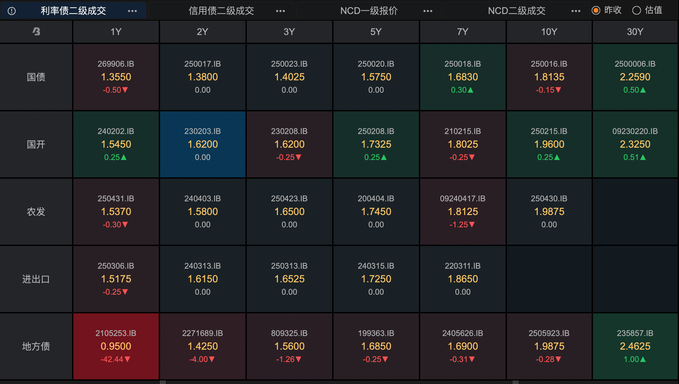Viewport: 679px width, 384px height.
Task: Click the logo icon in header corner
Action: tap(36, 32)
